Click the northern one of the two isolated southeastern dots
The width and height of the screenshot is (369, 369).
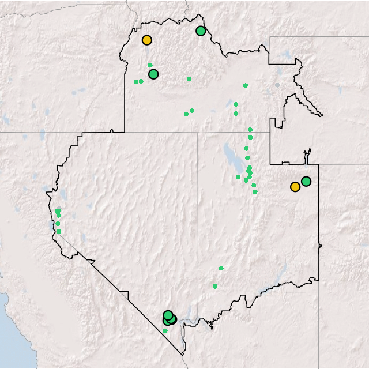[x=221, y=268]
